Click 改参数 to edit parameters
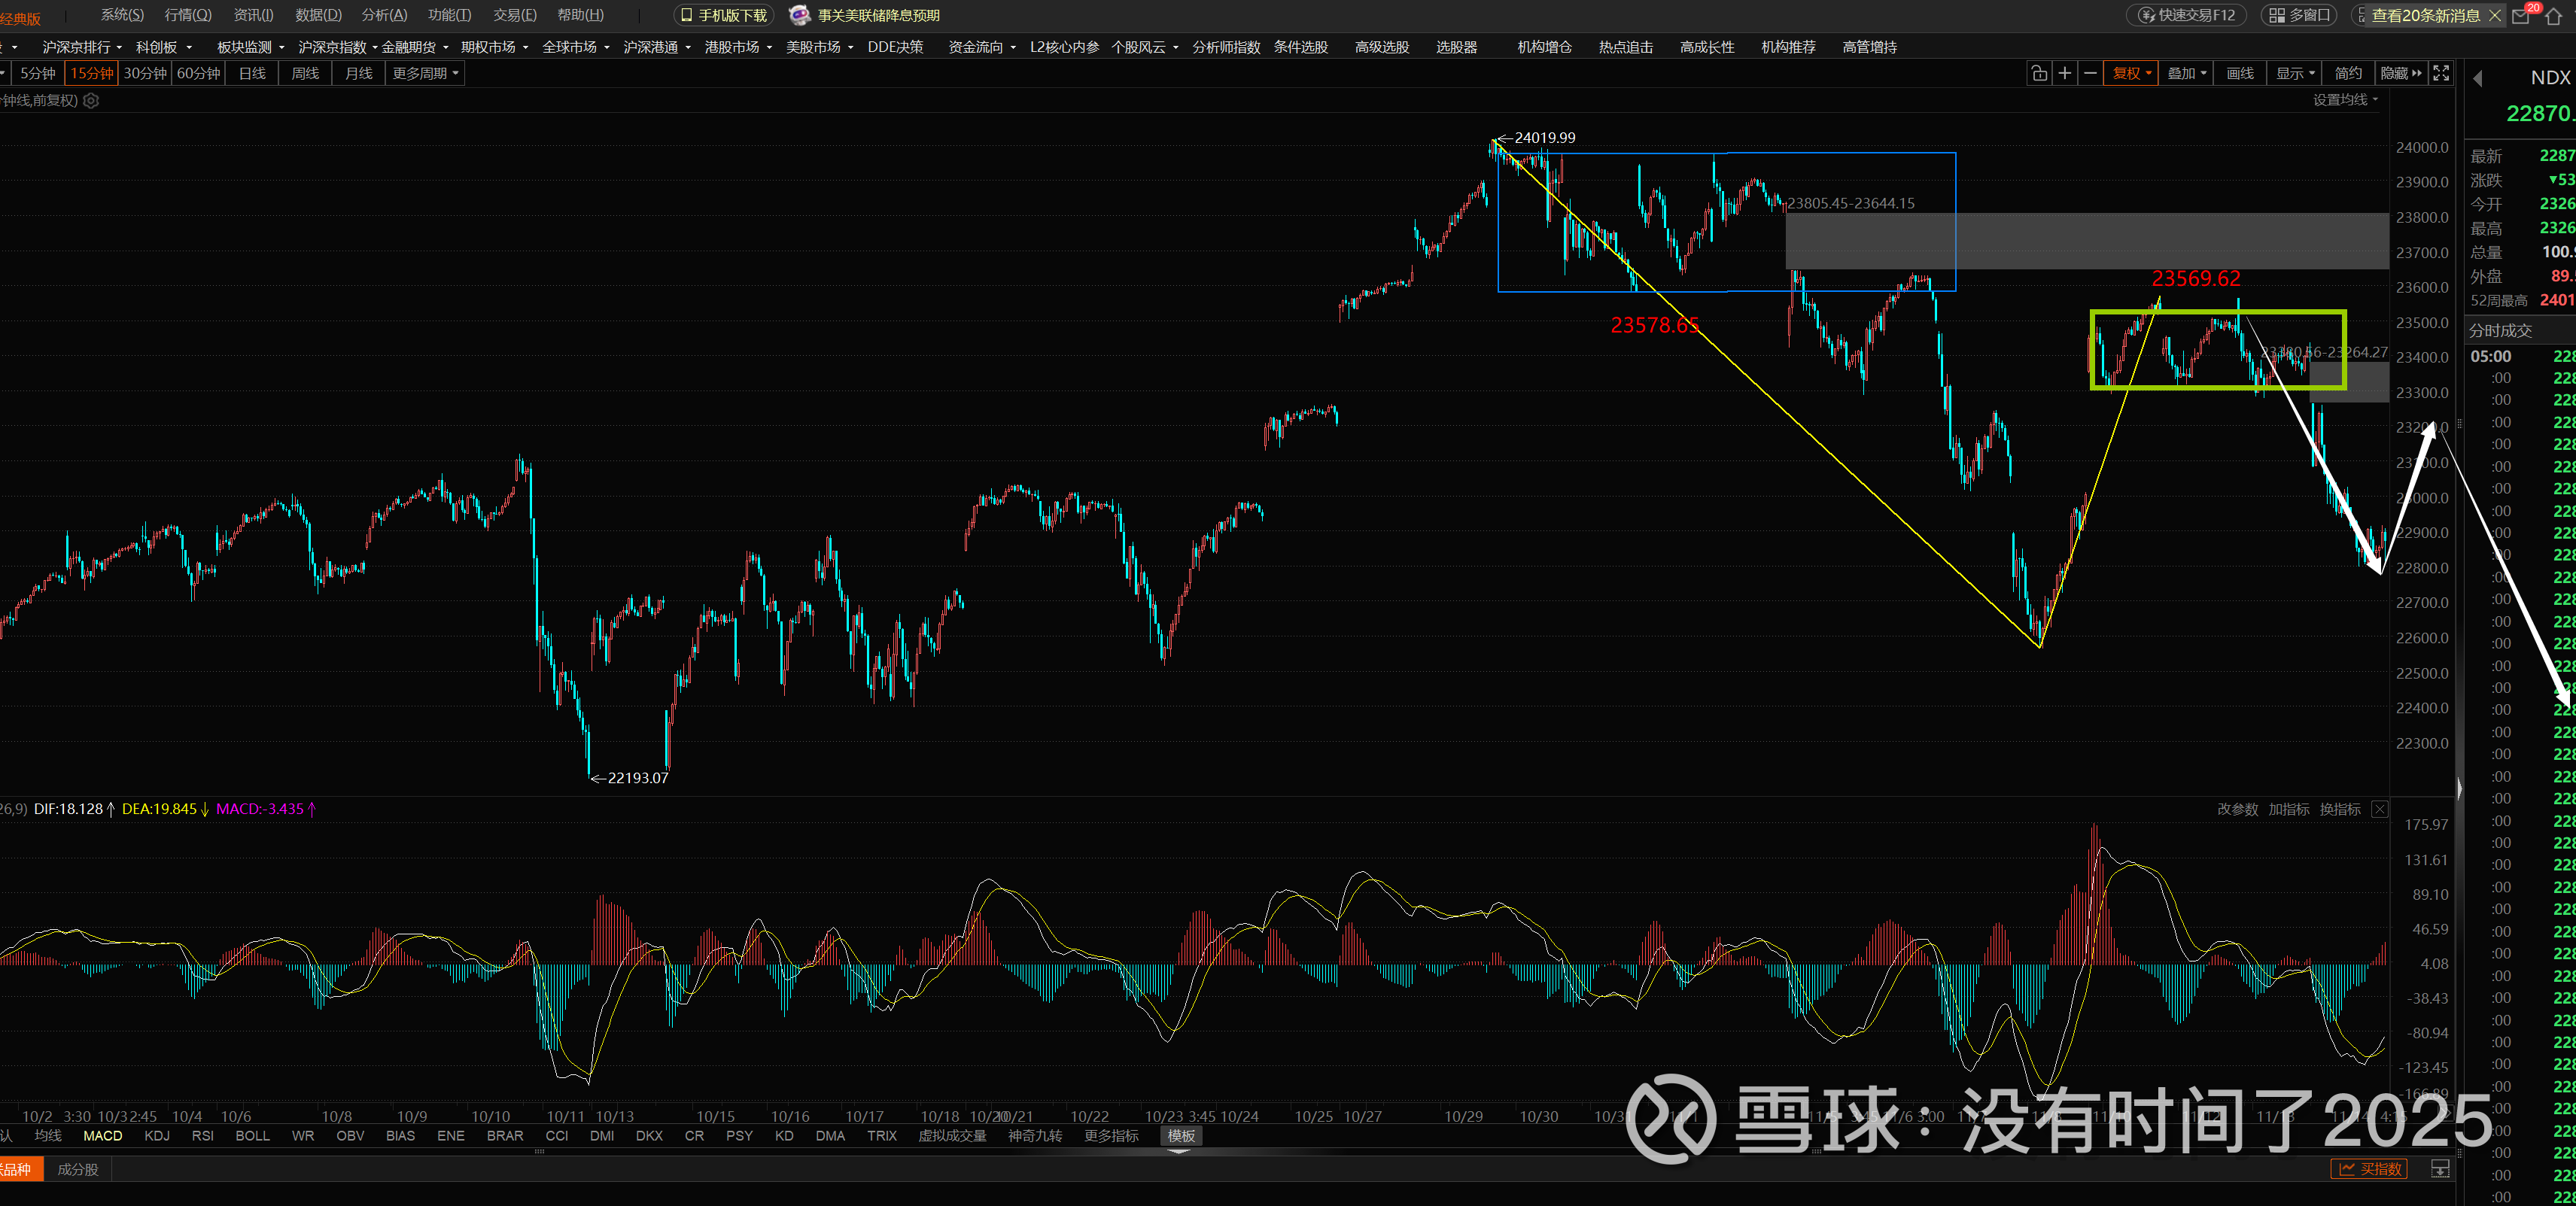The image size is (2576, 1206). 2237,809
